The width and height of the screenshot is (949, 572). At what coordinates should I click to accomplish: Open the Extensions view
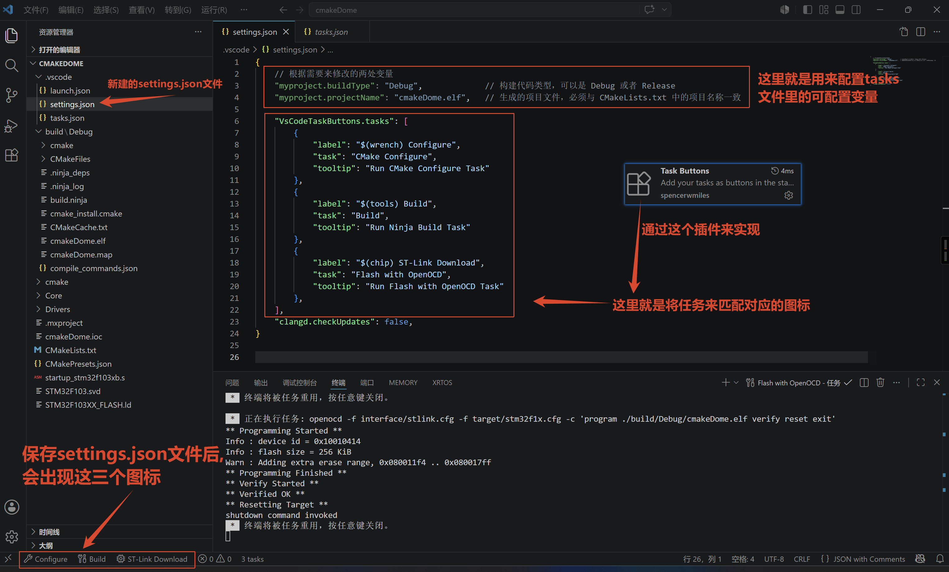click(x=11, y=155)
